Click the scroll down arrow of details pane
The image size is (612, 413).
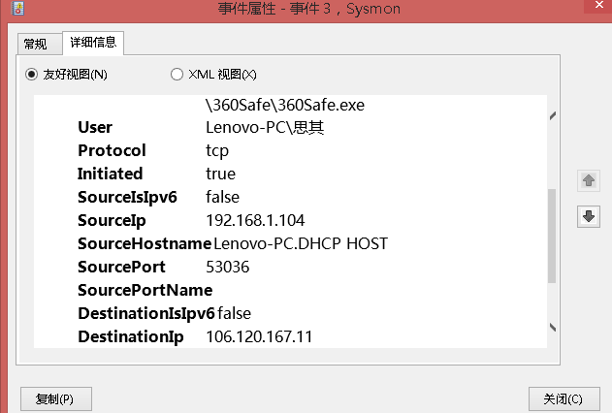552,328
